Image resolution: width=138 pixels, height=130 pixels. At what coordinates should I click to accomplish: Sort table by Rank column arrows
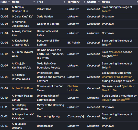pos(9,2)
